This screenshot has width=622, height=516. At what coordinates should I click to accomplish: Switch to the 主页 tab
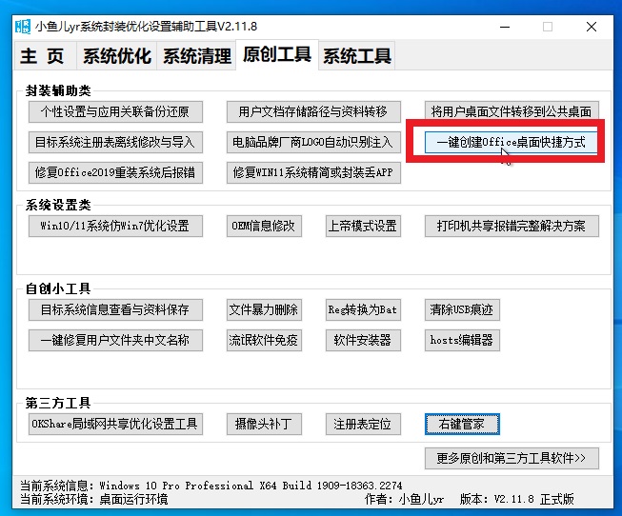point(43,56)
